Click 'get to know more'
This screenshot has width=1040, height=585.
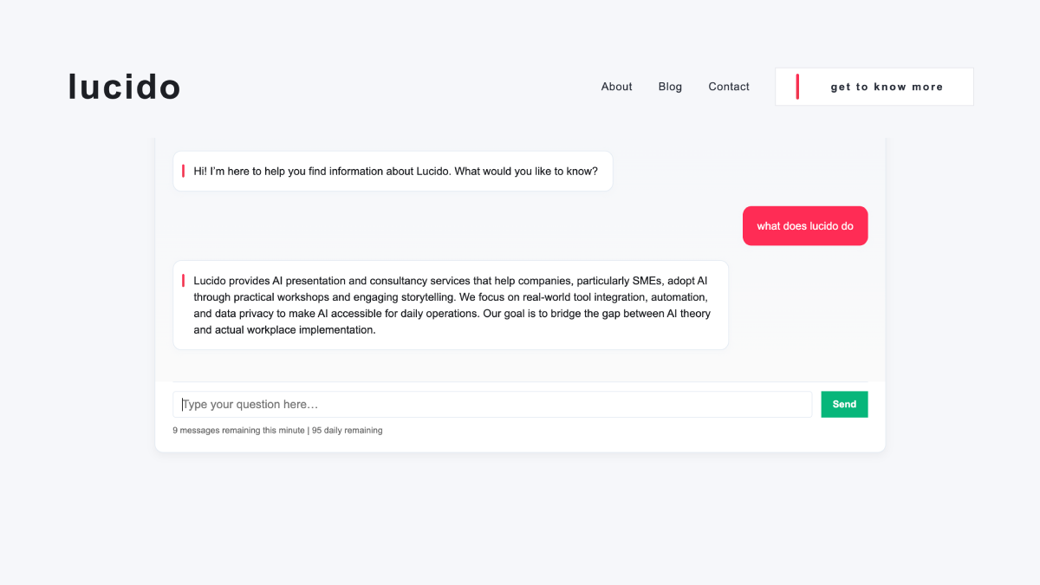coord(874,86)
